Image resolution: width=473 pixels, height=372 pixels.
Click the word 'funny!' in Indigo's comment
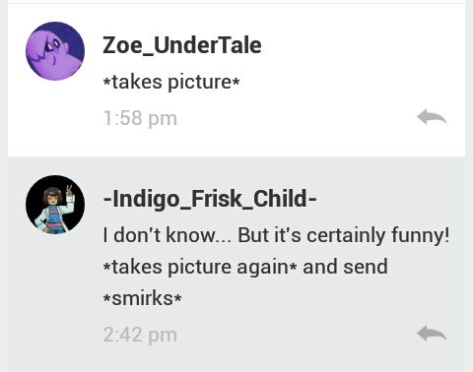[x=420, y=235]
